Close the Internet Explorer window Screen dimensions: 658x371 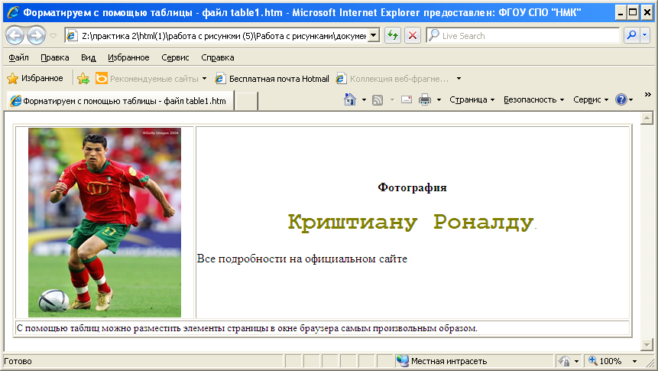tap(647, 12)
